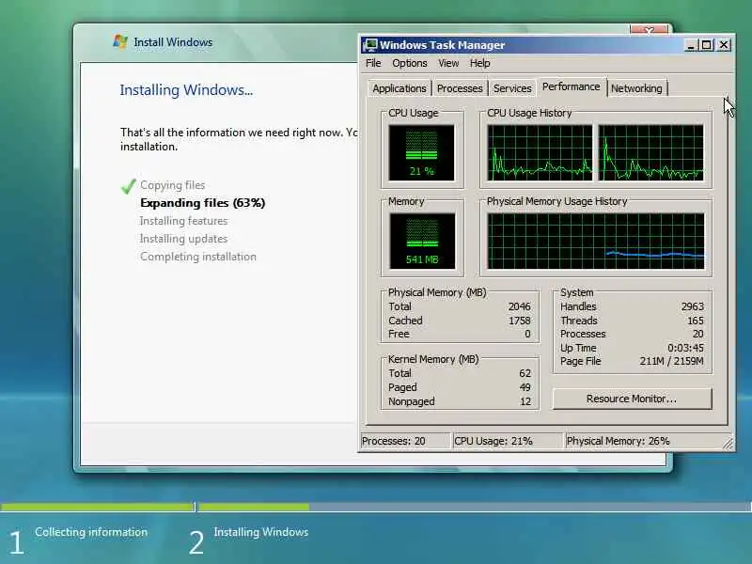Click the Windows flag icon in Install Windows
Image resolution: width=752 pixels, height=564 pixels.
120,41
